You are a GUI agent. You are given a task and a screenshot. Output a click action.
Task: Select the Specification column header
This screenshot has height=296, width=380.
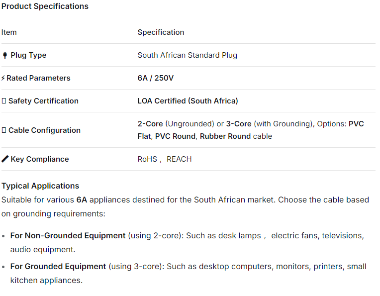(161, 32)
